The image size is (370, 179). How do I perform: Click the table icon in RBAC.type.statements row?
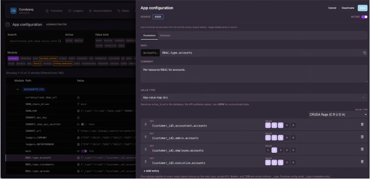click(x=79, y=164)
